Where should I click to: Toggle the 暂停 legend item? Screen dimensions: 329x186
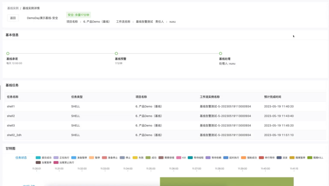(x=94, y=158)
